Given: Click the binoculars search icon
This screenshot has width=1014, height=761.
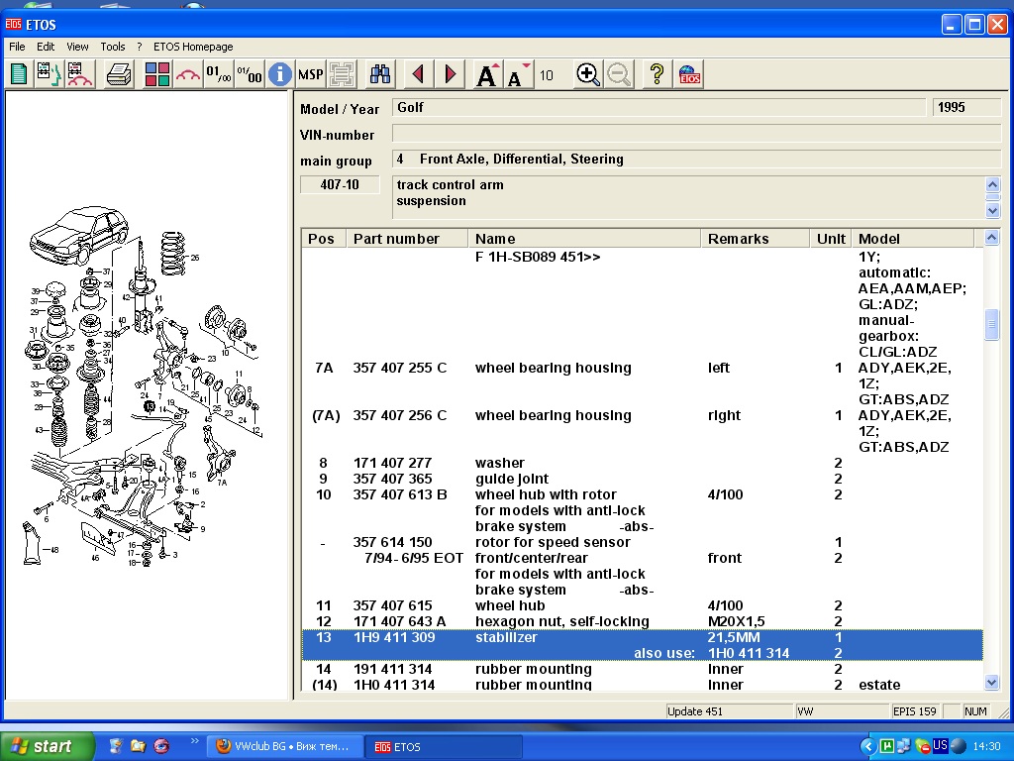Looking at the screenshot, I should tap(380, 74).
